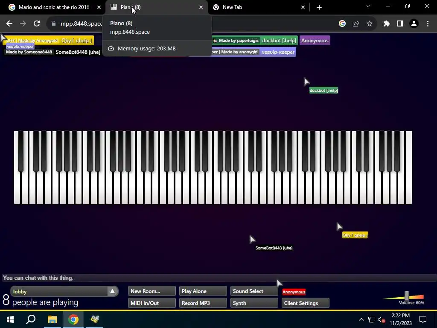Open the Windows Start menu
This screenshot has width=437, height=328.
(10, 319)
